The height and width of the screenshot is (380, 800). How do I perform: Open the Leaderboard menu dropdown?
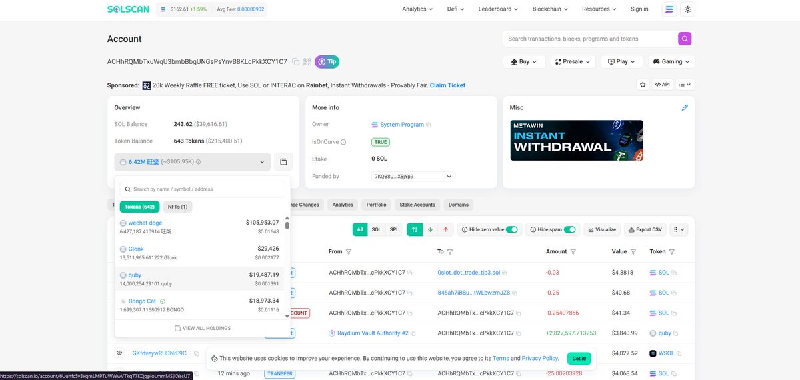click(x=499, y=9)
